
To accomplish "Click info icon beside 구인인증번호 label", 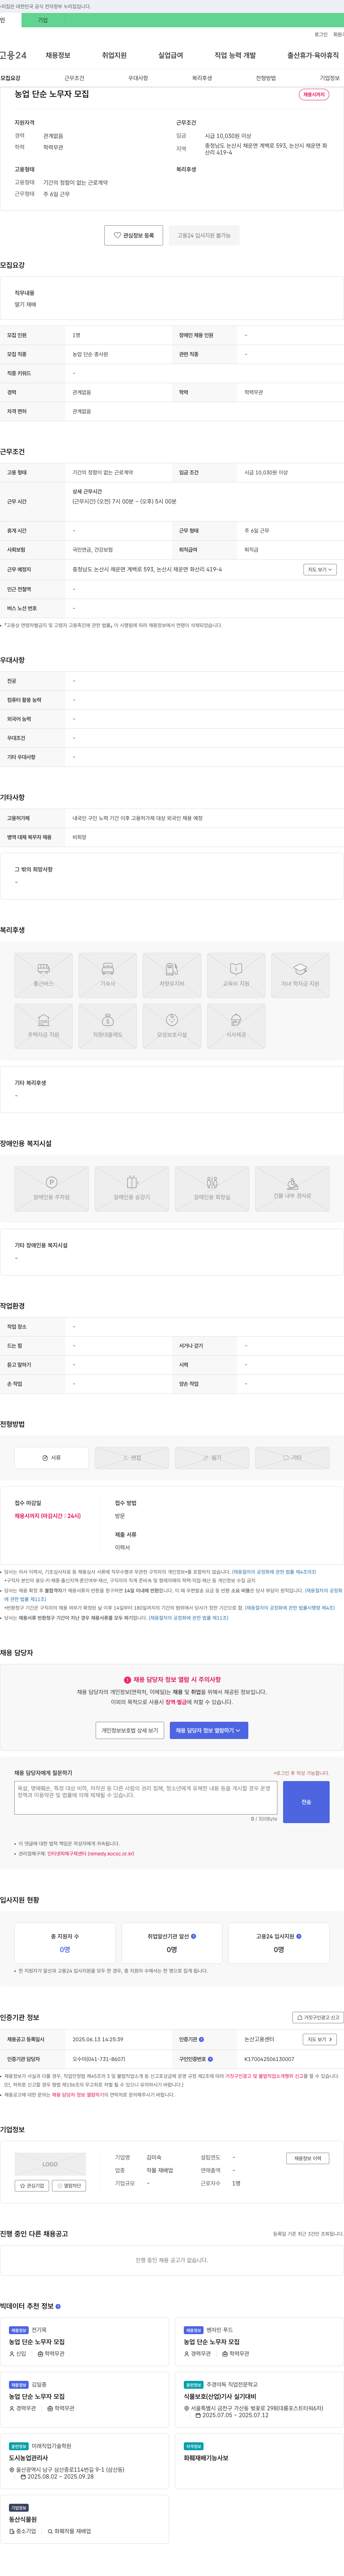I will click(210, 2059).
